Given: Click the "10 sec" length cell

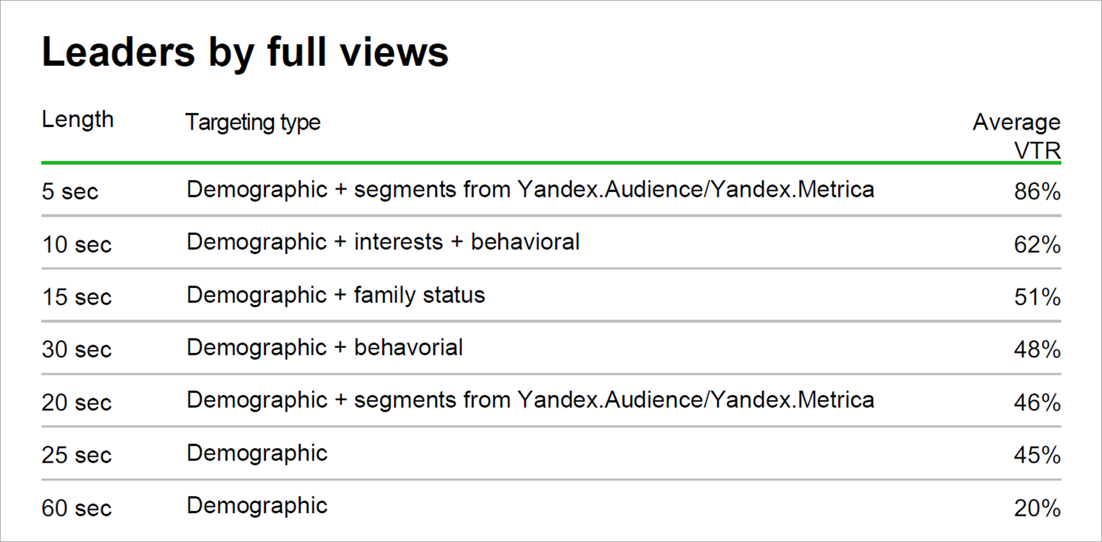Looking at the screenshot, I should (x=77, y=244).
